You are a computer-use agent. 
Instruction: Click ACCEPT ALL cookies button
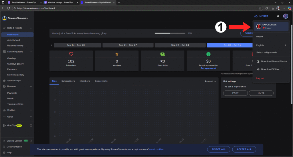244,149
